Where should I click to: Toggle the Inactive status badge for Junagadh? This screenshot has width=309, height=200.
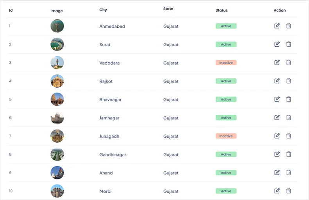(226, 136)
